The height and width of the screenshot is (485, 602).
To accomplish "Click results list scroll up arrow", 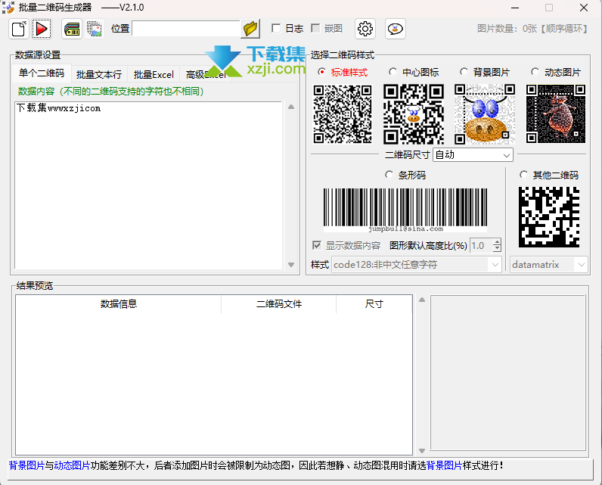I will tap(422, 300).
